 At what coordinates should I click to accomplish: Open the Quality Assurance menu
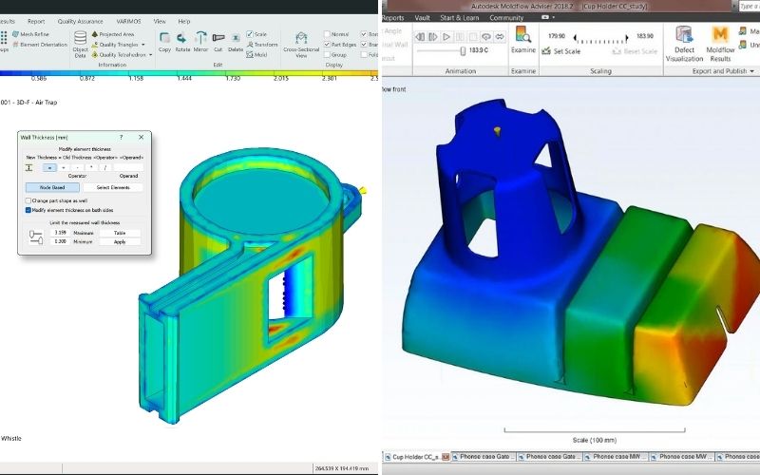(81, 21)
